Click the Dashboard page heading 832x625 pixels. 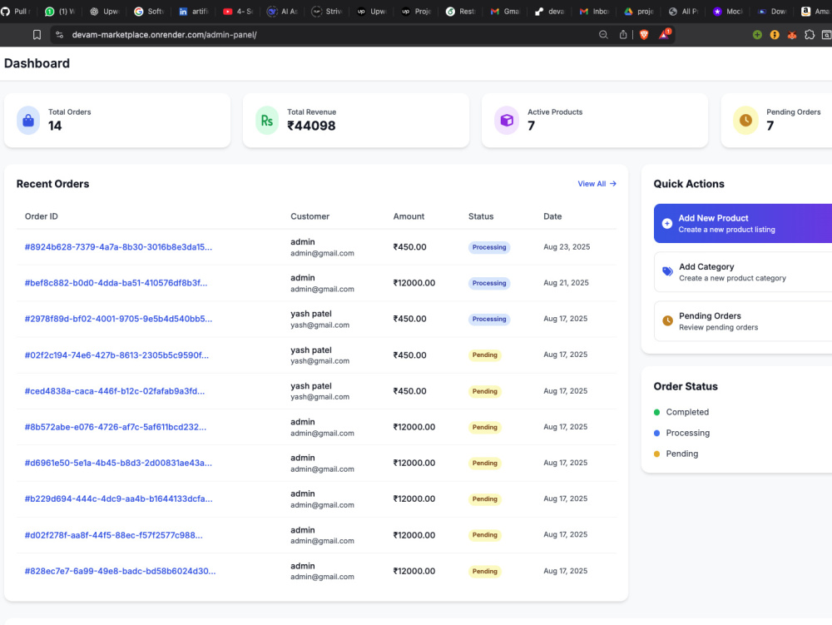point(37,63)
